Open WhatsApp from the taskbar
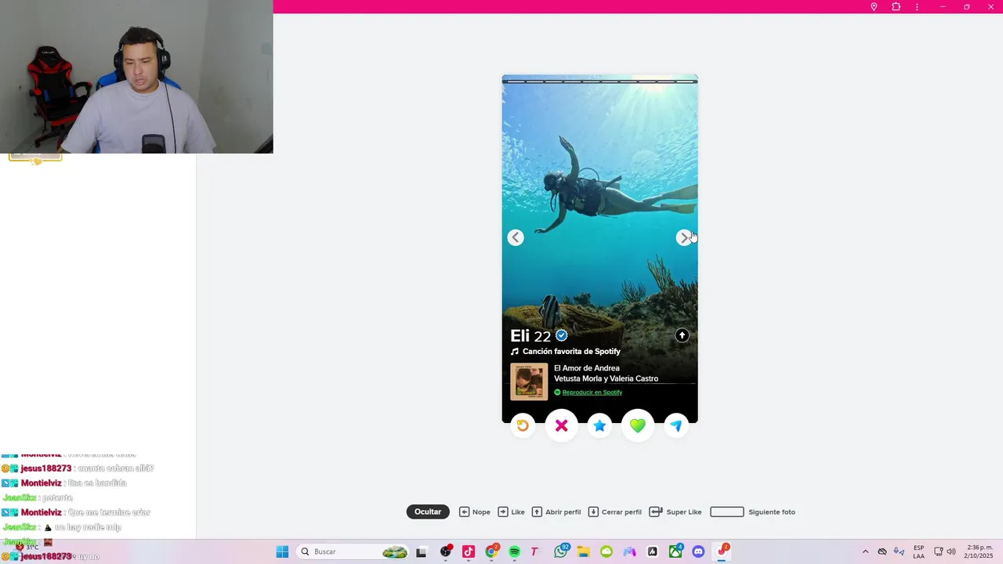Image resolution: width=1003 pixels, height=564 pixels. tap(561, 551)
